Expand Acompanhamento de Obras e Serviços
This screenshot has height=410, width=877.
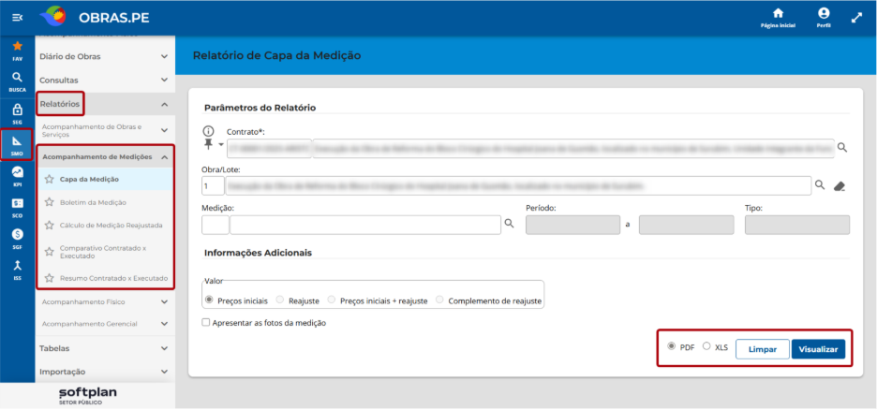pyautogui.click(x=105, y=131)
